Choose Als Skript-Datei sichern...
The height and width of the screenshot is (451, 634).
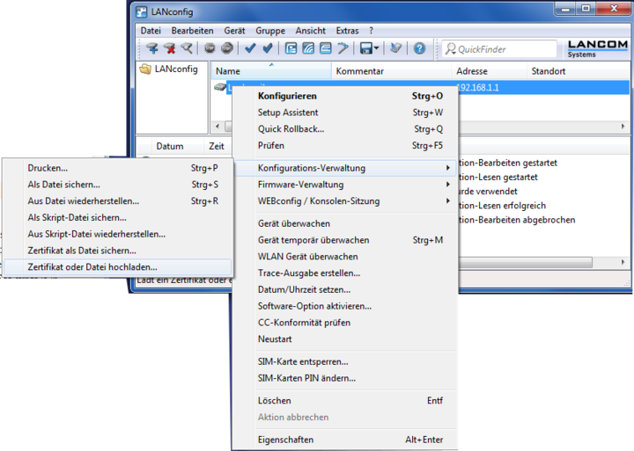pos(118,218)
